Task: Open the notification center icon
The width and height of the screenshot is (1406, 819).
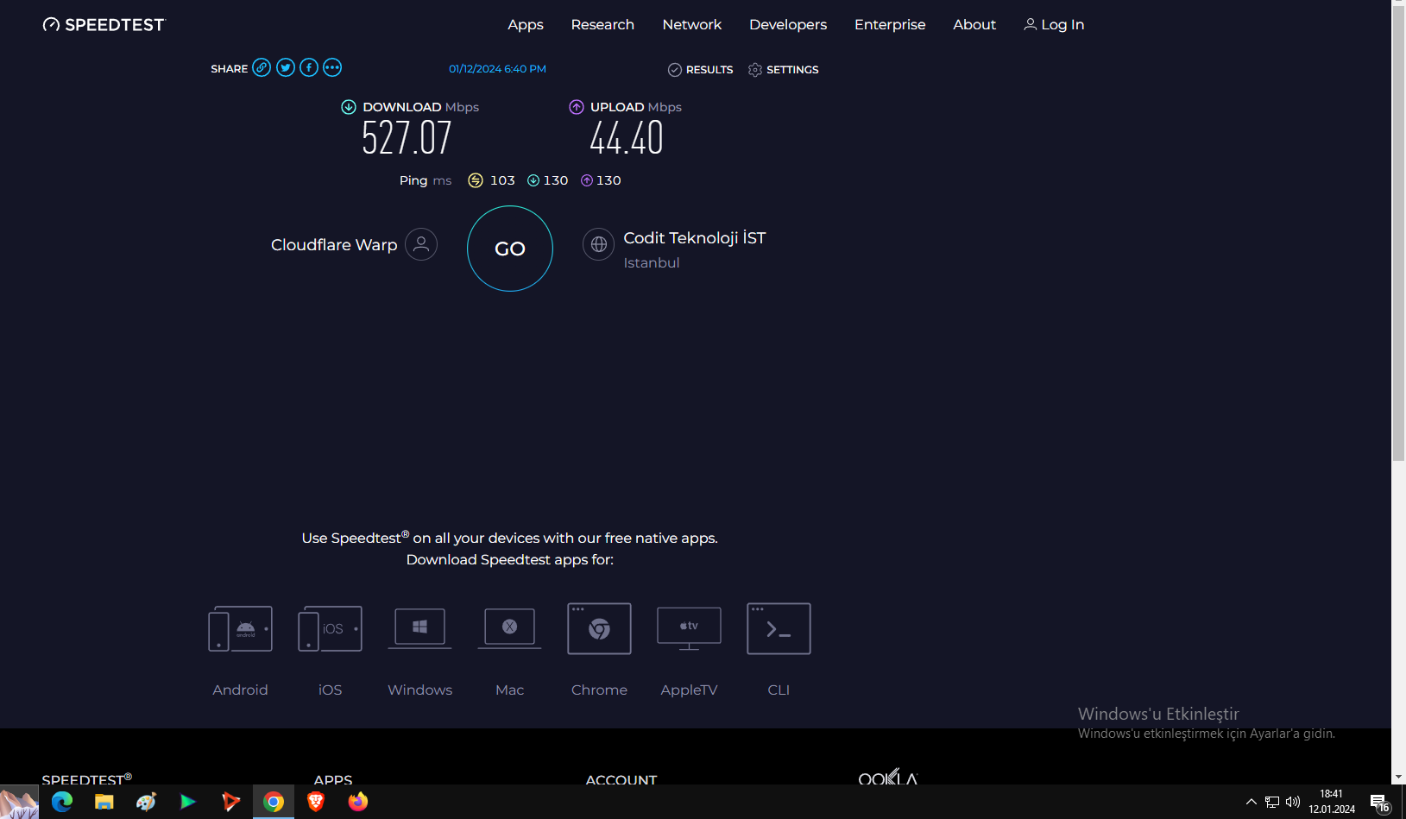Action: point(1379,803)
